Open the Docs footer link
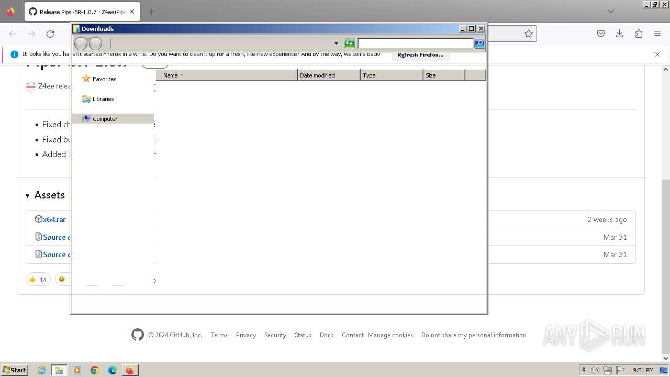Viewport: 670px width, 377px height. tap(327, 335)
